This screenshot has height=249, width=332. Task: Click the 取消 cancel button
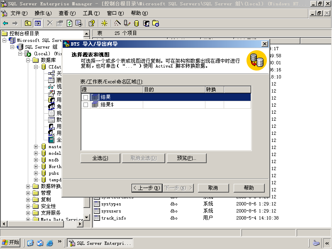pyautogui.click(x=213, y=188)
